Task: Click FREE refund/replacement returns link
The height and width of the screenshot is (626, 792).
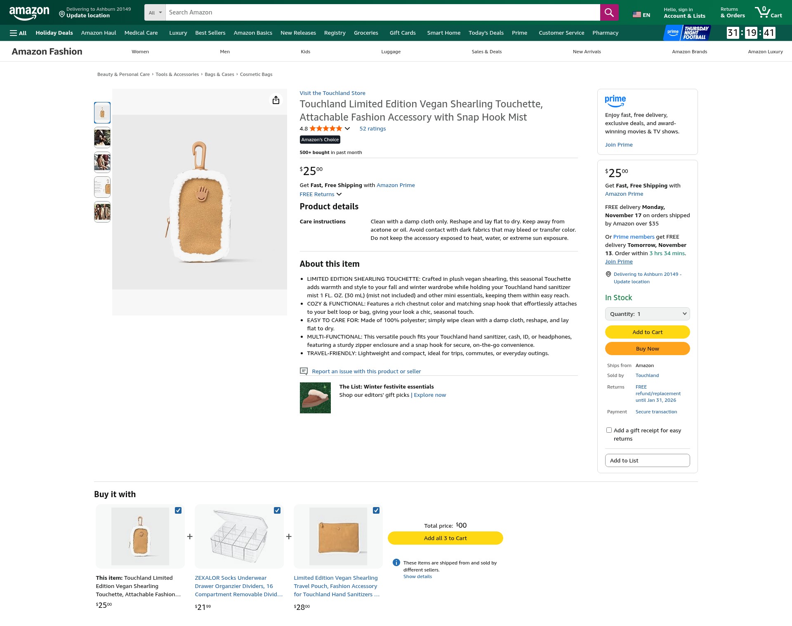Action: pyautogui.click(x=658, y=394)
